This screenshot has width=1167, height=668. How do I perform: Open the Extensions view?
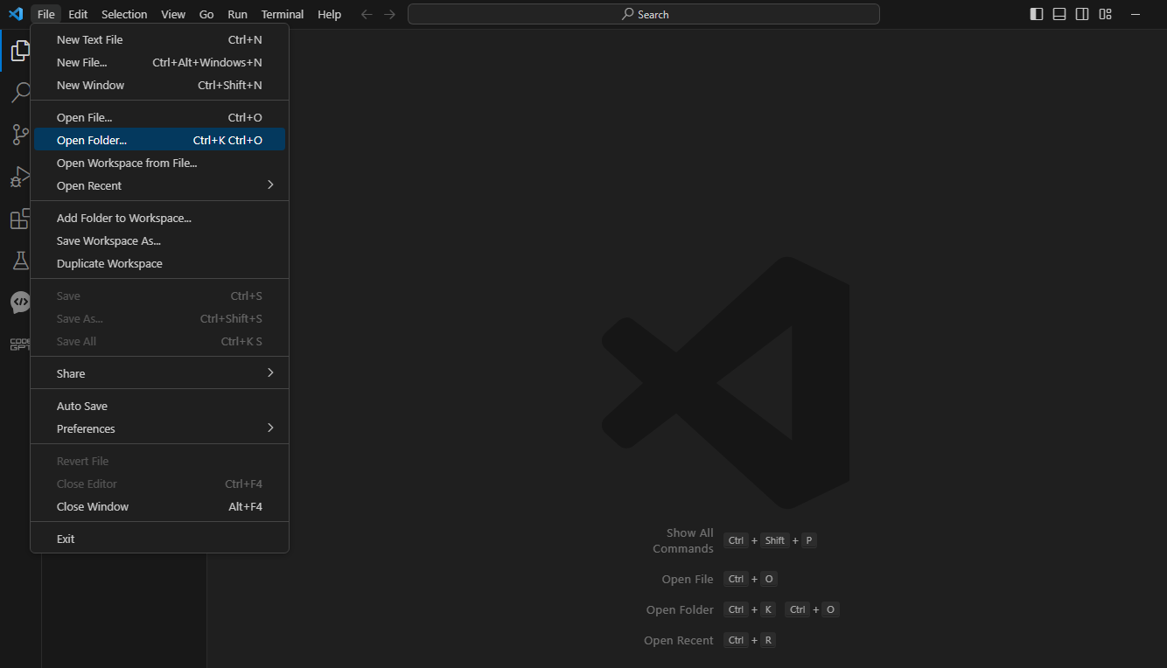(x=20, y=219)
